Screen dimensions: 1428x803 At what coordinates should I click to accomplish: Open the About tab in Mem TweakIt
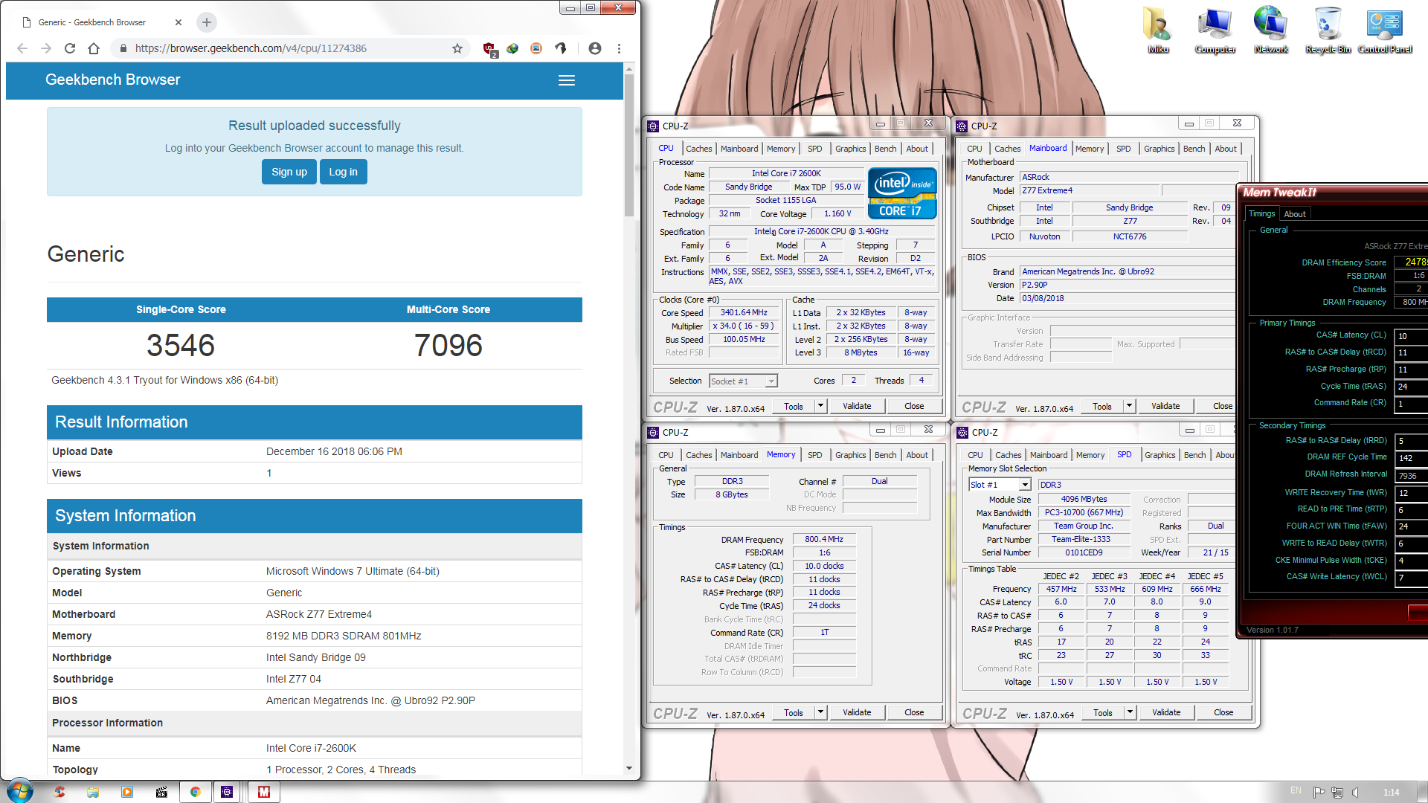(x=1295, y=214)
